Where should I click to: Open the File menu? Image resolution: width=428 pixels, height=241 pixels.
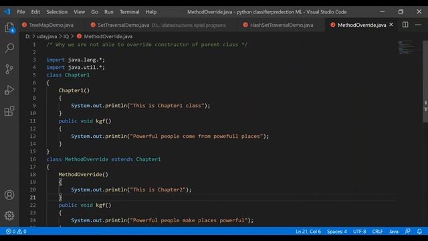(x=21, y=12)
